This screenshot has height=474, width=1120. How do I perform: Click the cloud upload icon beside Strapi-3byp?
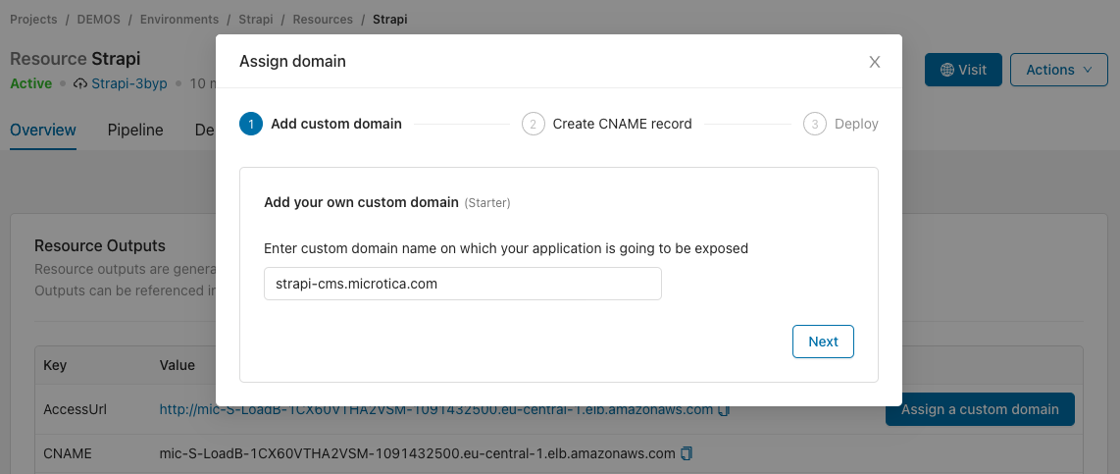coord(80,83)
